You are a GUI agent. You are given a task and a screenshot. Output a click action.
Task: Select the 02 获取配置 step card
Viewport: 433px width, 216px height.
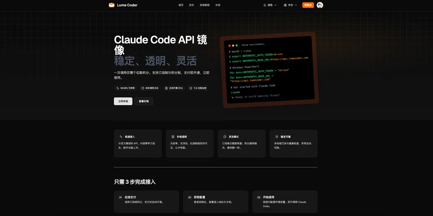pyautogui.click(x=215, y=202)
